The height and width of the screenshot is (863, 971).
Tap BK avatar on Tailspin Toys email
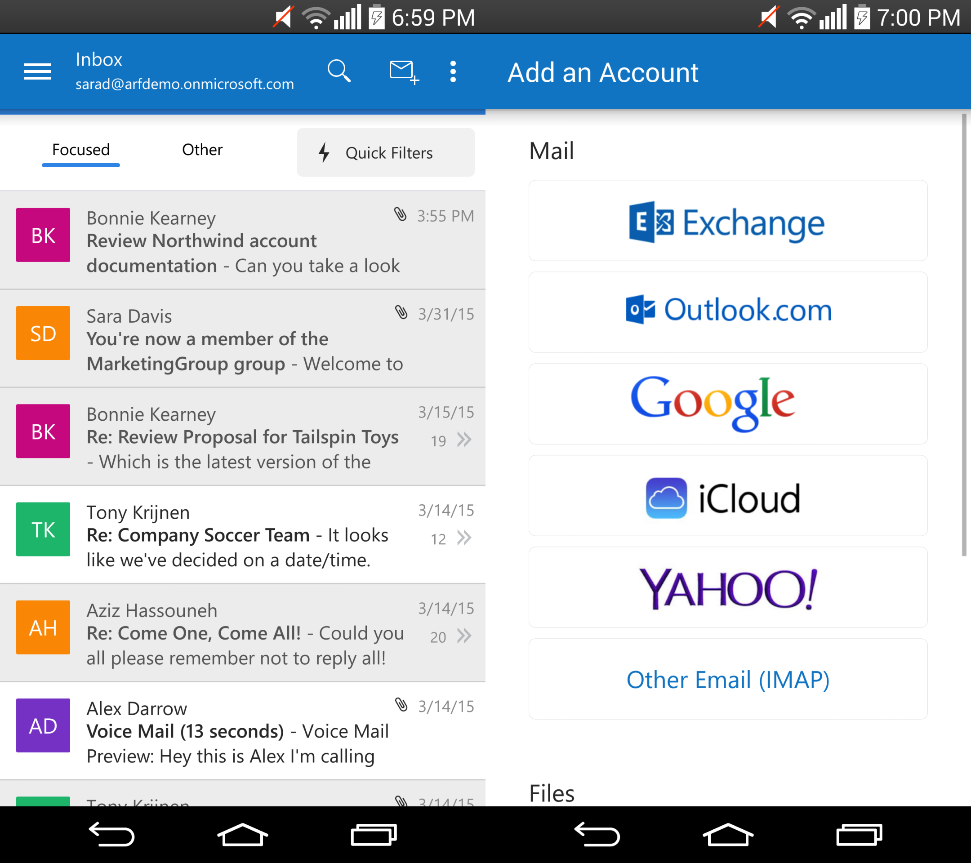pos(43,431)
